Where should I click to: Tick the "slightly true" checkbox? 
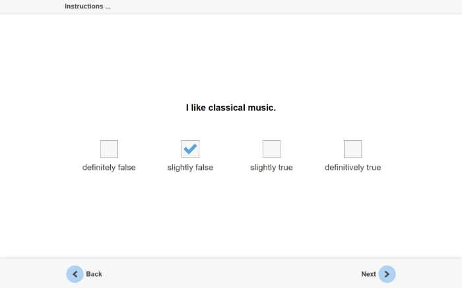point(271,149)
